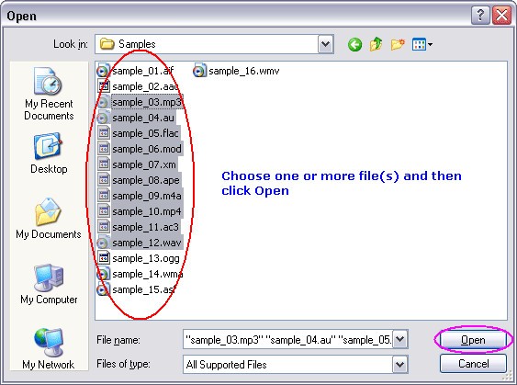Click the media icon of sample_12.wav
517x385 pixels.
tap(103, 243)
